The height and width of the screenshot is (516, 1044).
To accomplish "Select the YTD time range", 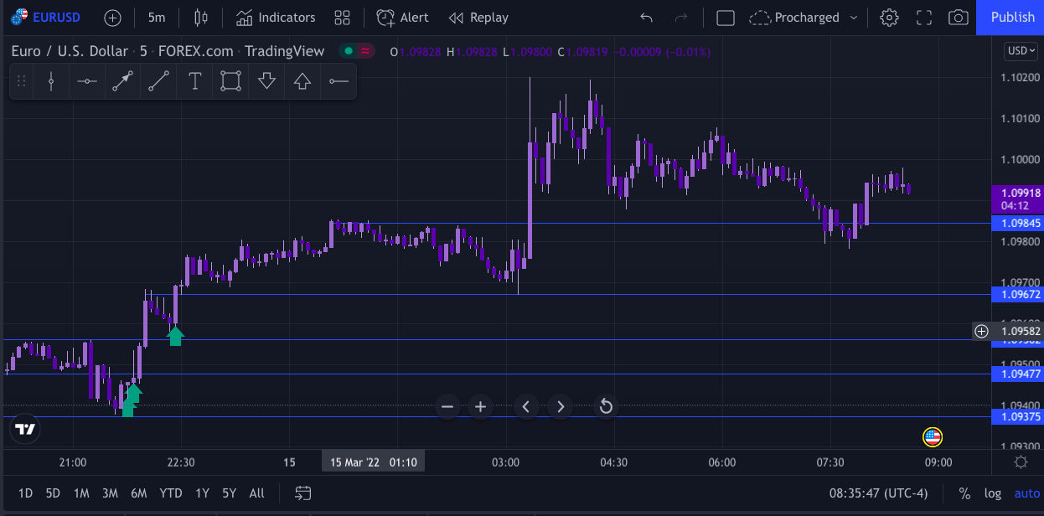I will pos(171,493).
